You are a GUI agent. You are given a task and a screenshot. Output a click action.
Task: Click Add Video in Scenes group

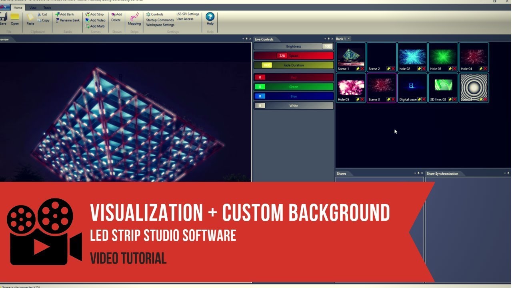pos(95,20)
